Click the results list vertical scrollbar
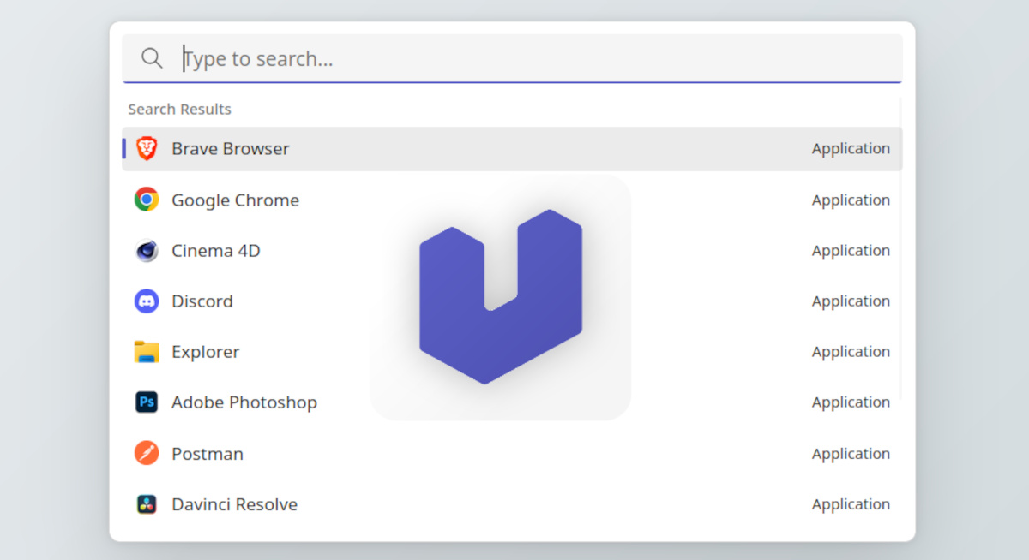Screen dimensions: 1029x560 900,257
